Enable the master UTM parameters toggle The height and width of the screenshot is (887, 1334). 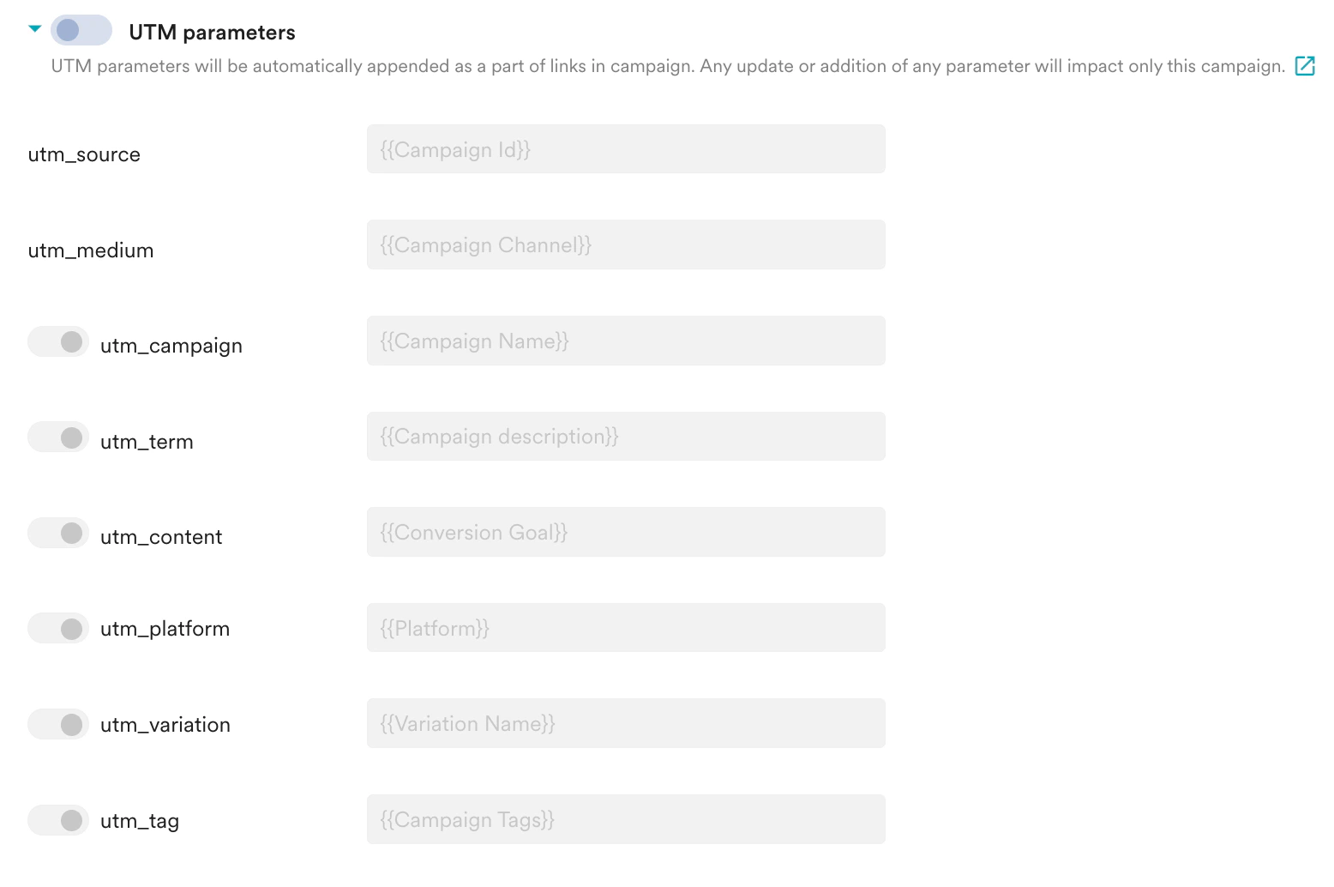click(81, 29)
